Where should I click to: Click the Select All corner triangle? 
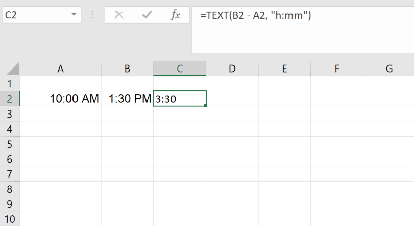pyautogui.click(x=12, y=69)
